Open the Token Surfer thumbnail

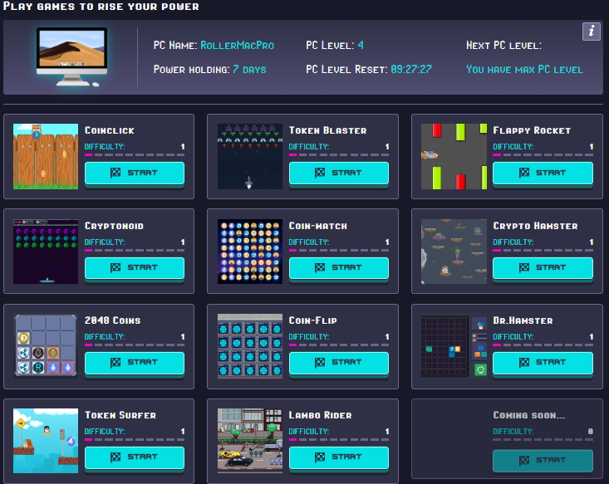click(45, 441)
